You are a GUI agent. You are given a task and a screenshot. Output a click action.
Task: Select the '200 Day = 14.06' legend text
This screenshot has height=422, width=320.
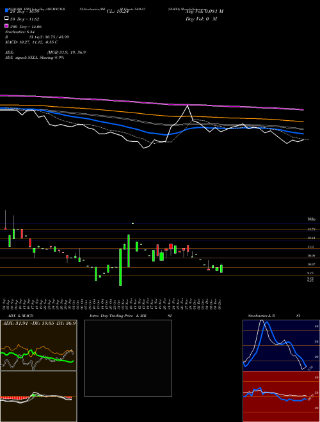point(26,27)
